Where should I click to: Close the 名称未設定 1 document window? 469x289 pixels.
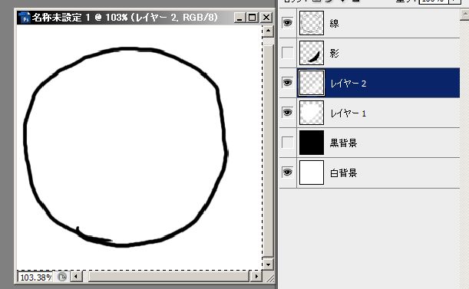tap(266, 18)
